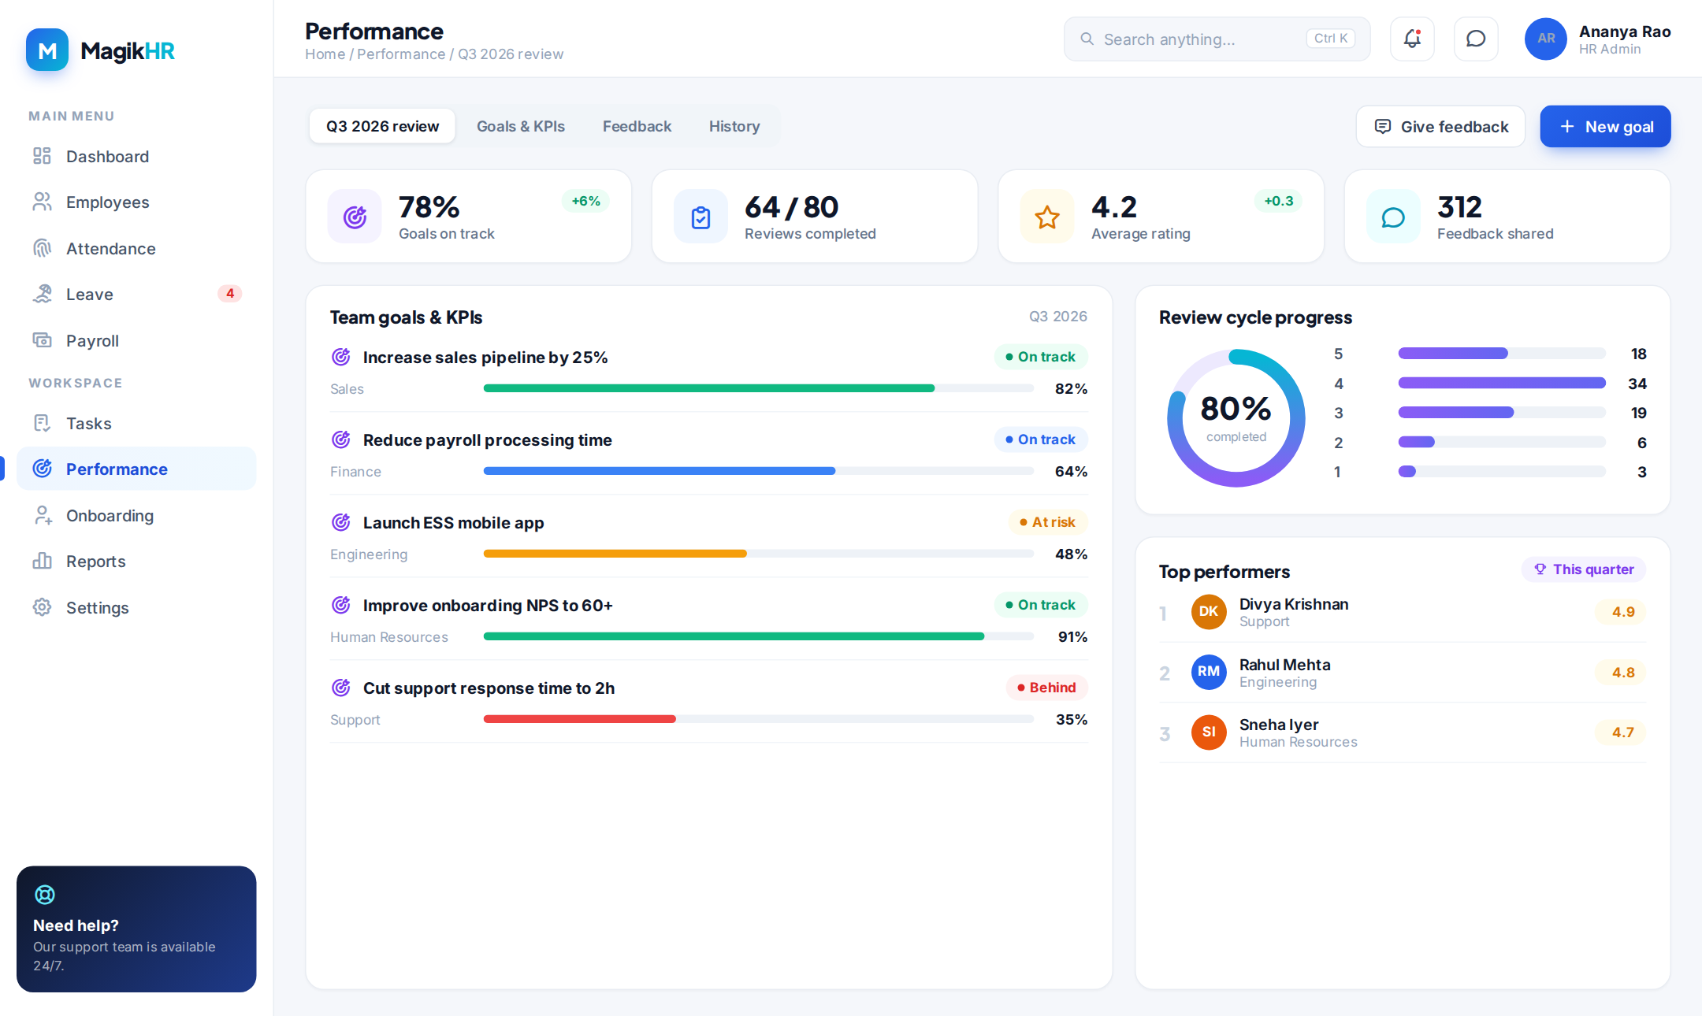
Task: Open Rahul Mehta's performer row
Action: (x=1402, y=673)
